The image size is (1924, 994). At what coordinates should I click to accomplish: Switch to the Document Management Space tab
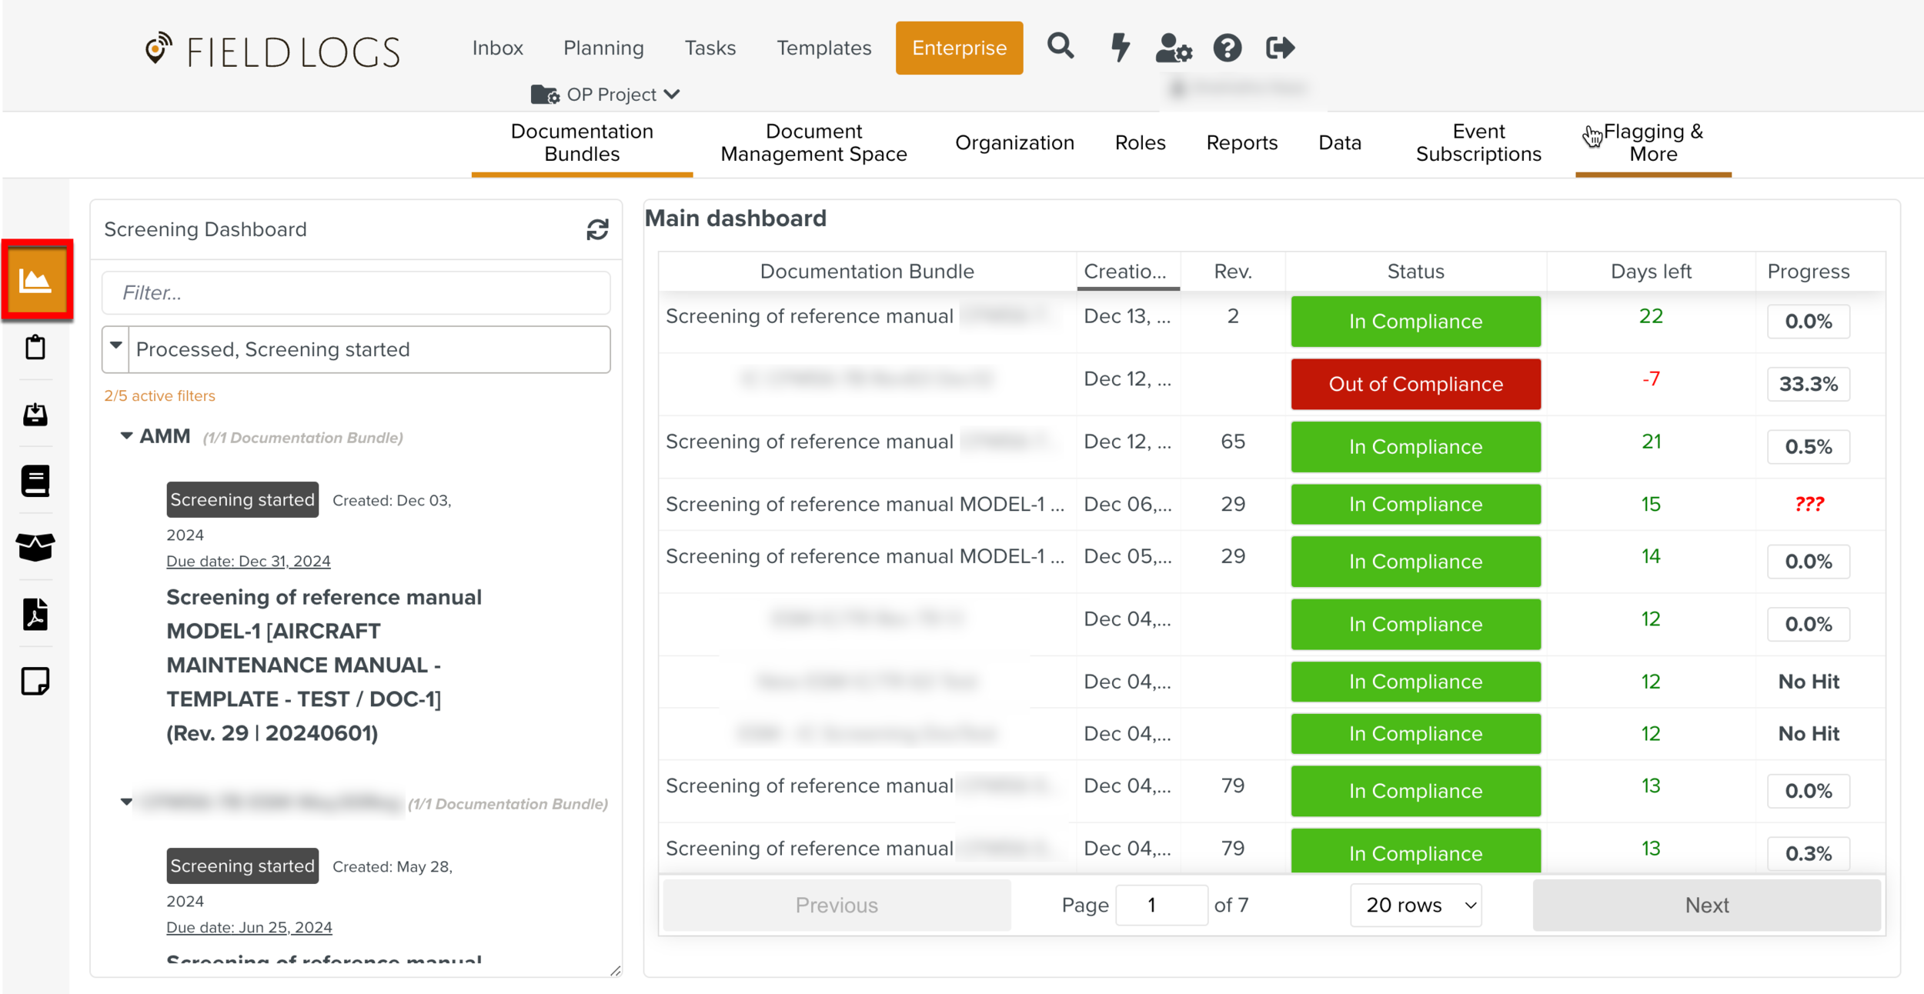click(x=813, y=142)
